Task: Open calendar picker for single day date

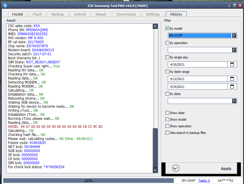Action: 232,64
